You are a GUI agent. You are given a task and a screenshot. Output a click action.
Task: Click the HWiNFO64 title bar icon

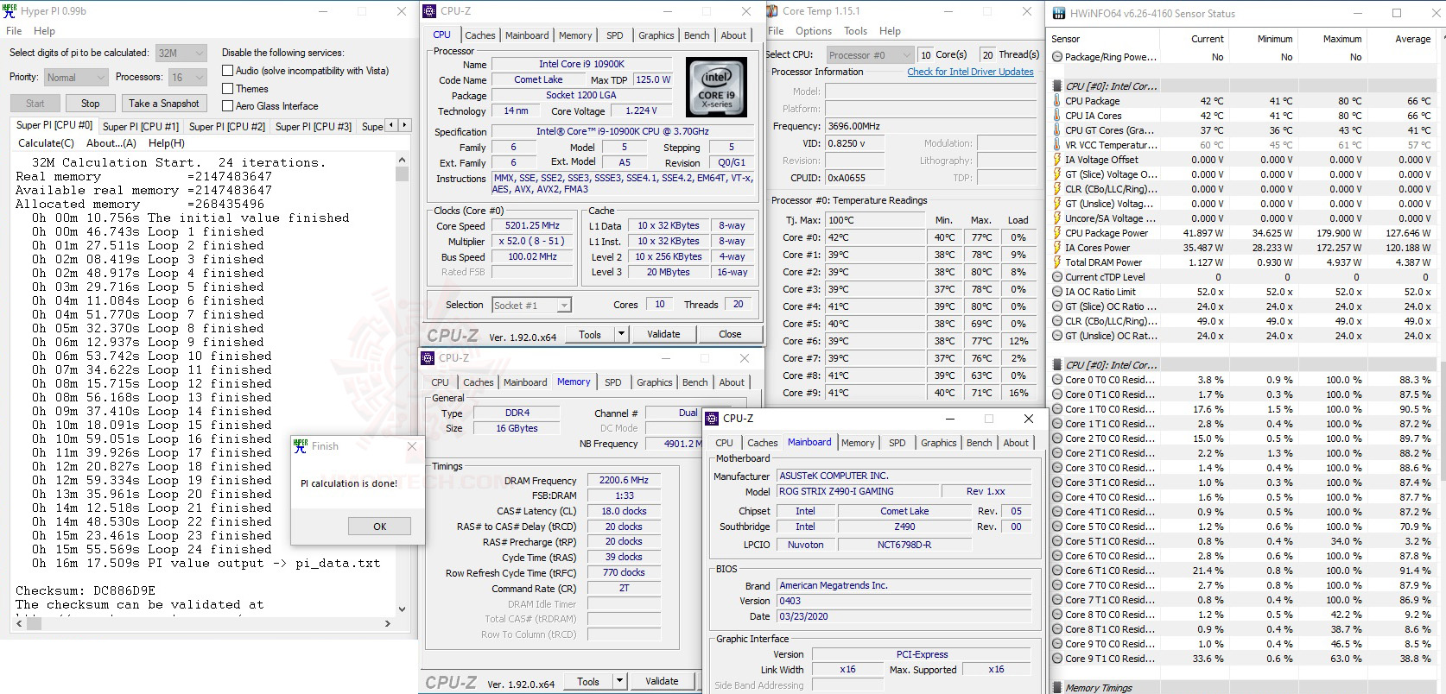tap(1058, 13)
